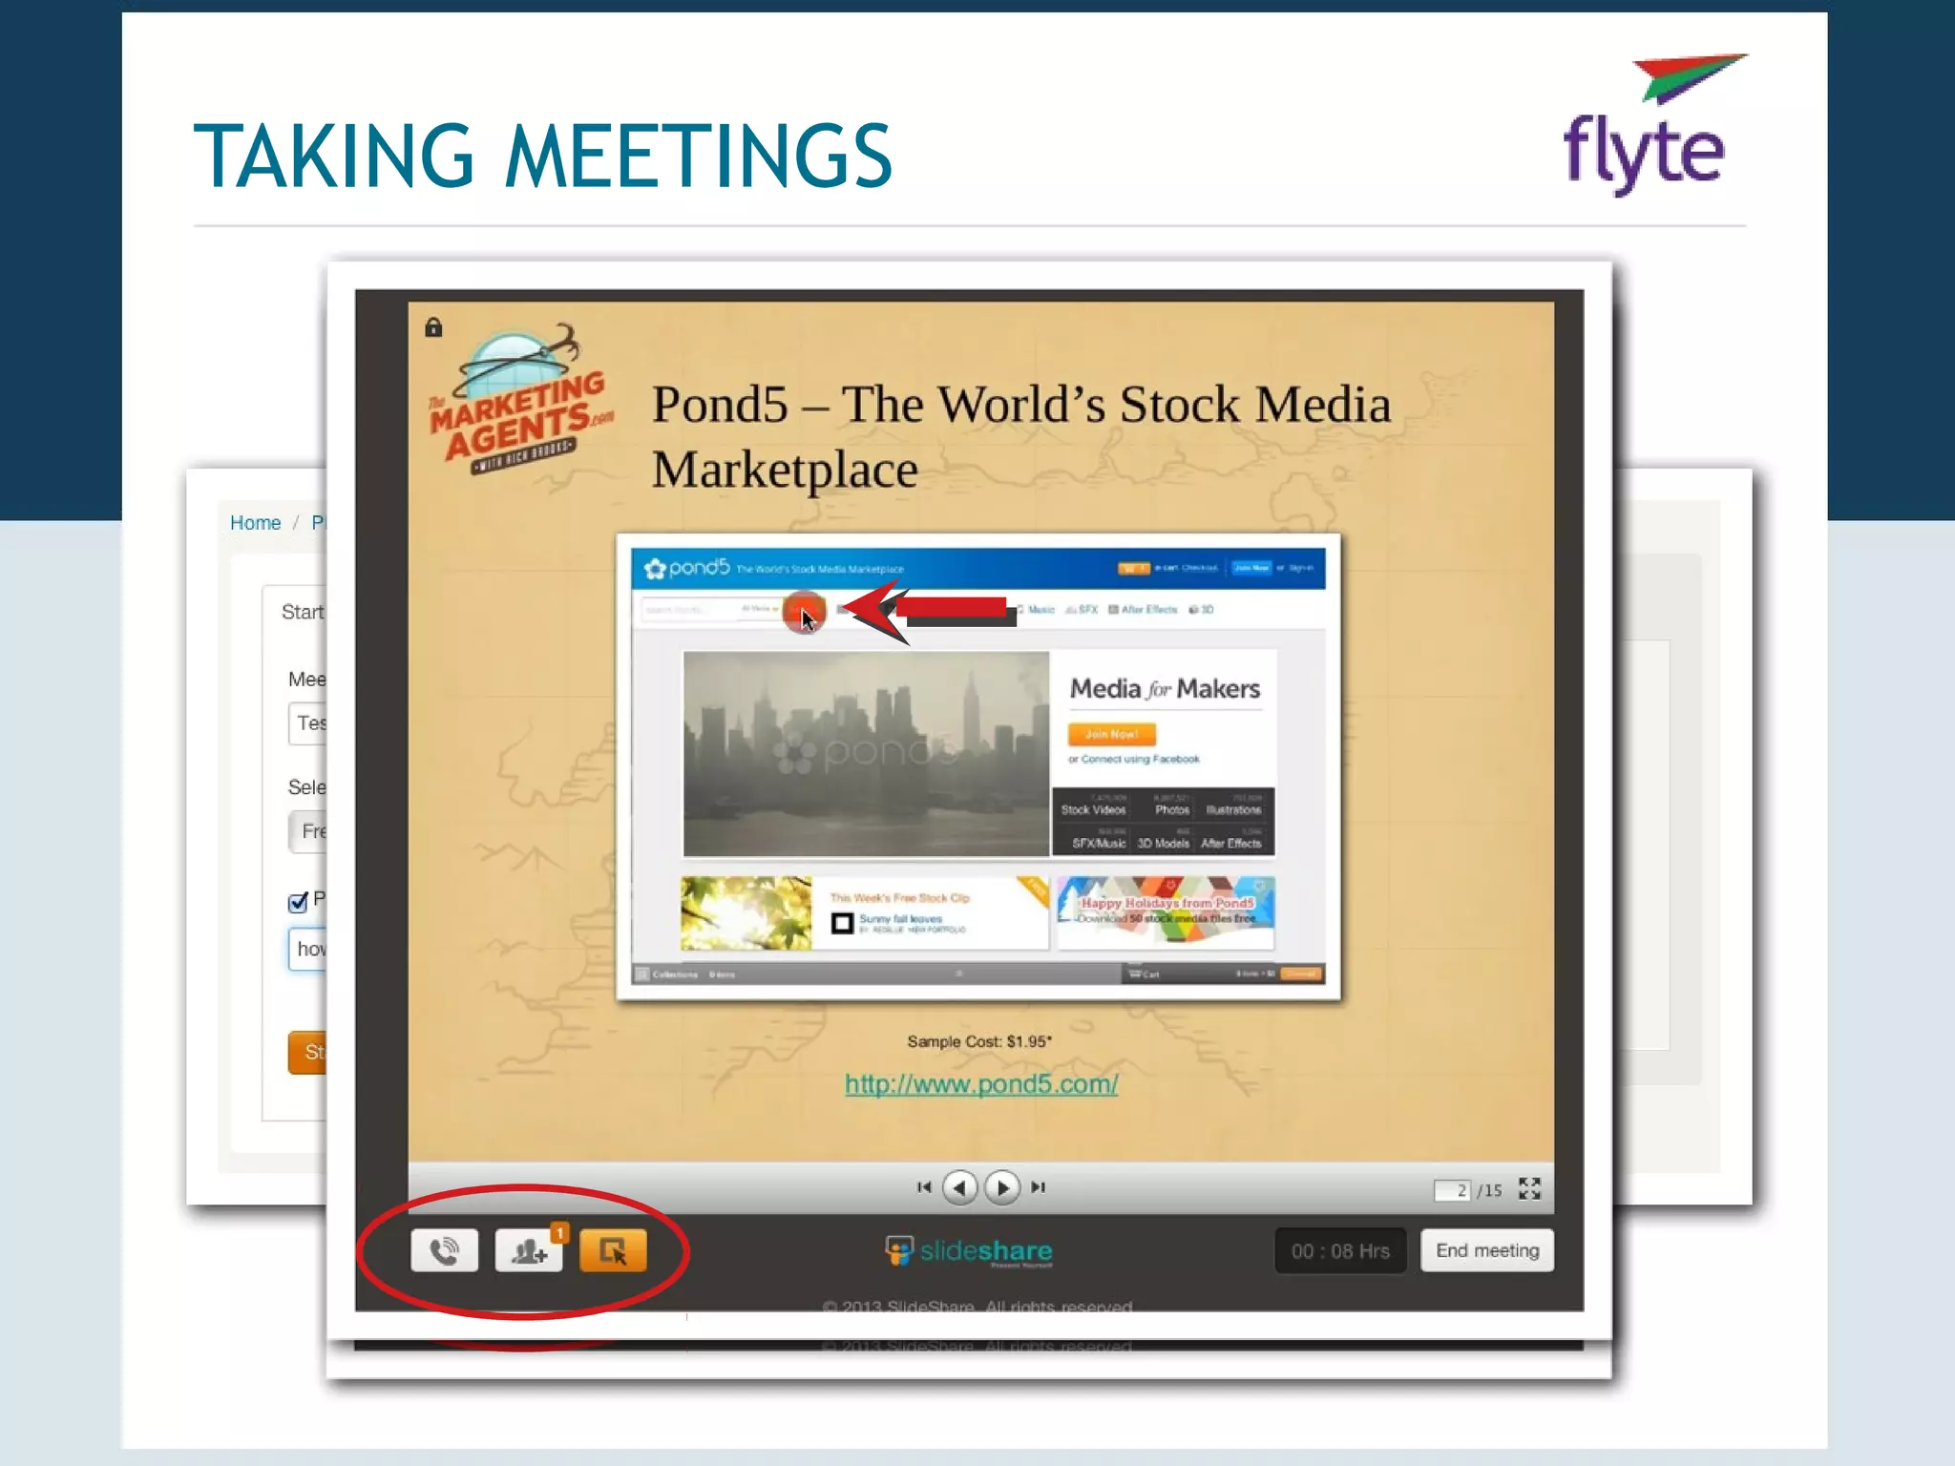Image resolution: width=1955 pixels, height=1466 pixels.
Task: Click the phone call icon button
Action: pos(444,1250)
